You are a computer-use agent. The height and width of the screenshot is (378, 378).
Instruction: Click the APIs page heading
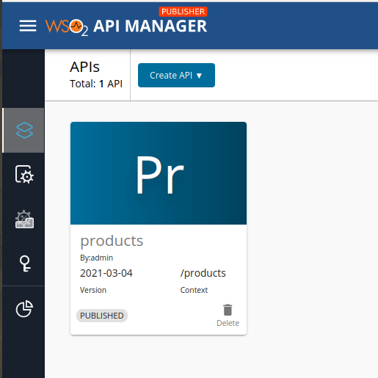coord(84,67)
